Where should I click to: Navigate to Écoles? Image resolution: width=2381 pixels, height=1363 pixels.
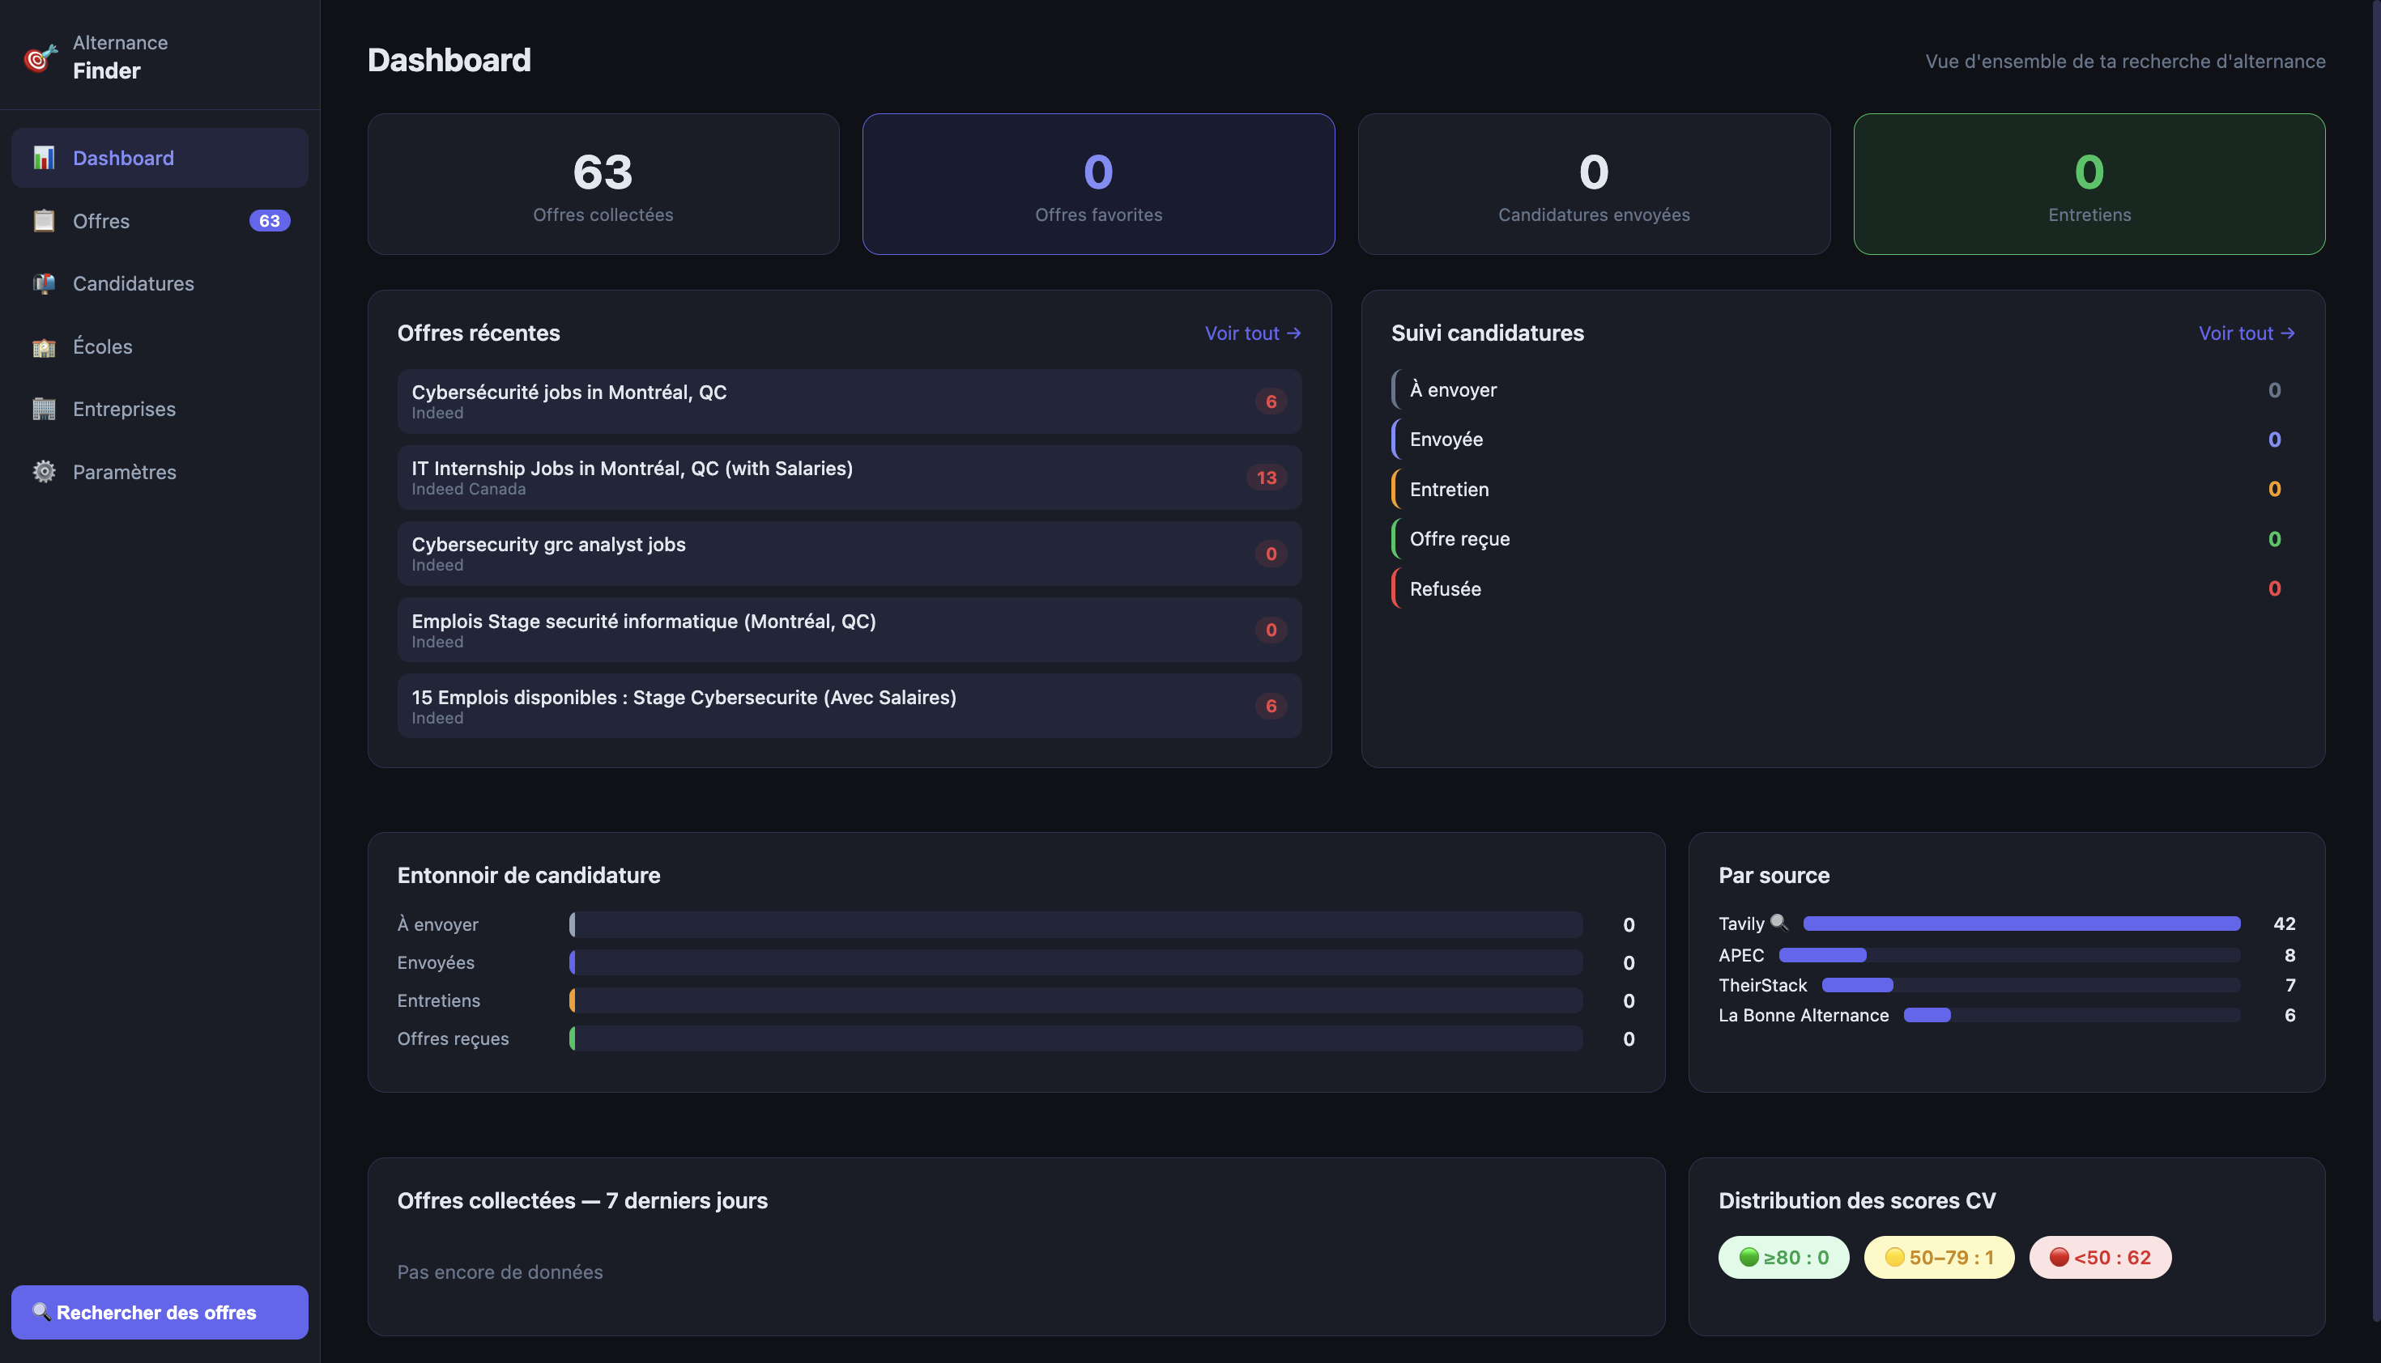click(160, 346)
